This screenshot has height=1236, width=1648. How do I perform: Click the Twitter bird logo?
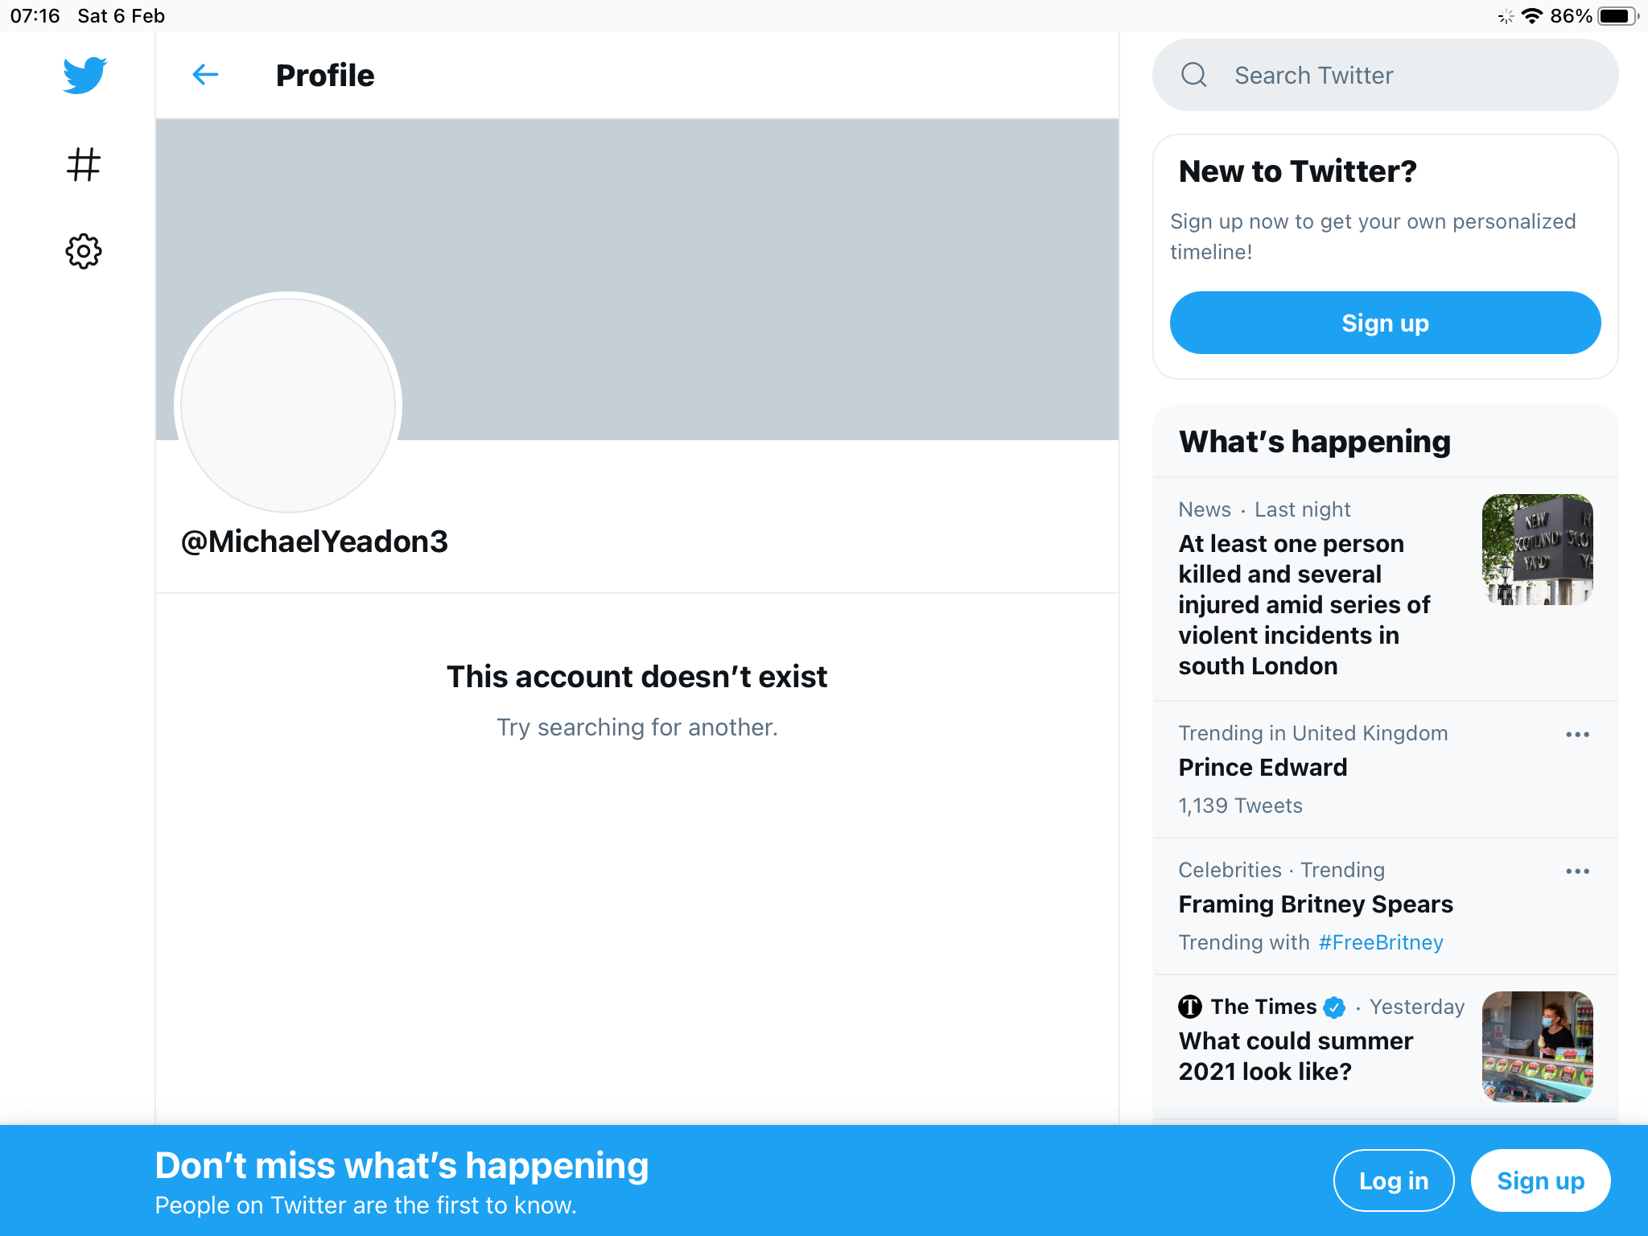point(84,76)
